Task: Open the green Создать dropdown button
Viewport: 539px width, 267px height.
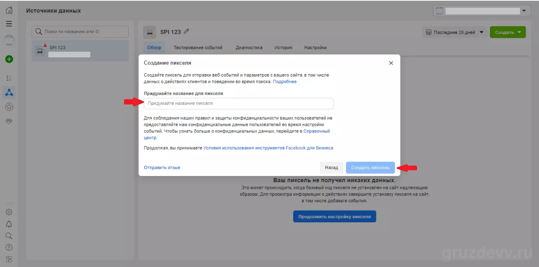Action: pyautogui.click(x=508, y=32)
